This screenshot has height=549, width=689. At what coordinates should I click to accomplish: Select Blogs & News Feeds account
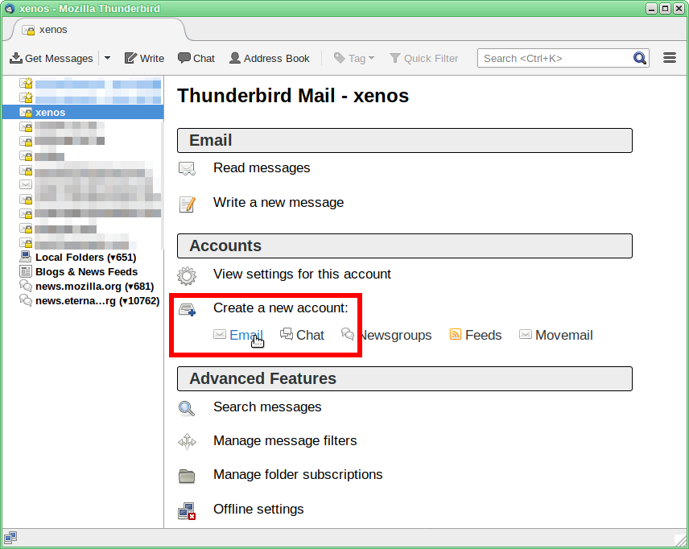(87, 271)
